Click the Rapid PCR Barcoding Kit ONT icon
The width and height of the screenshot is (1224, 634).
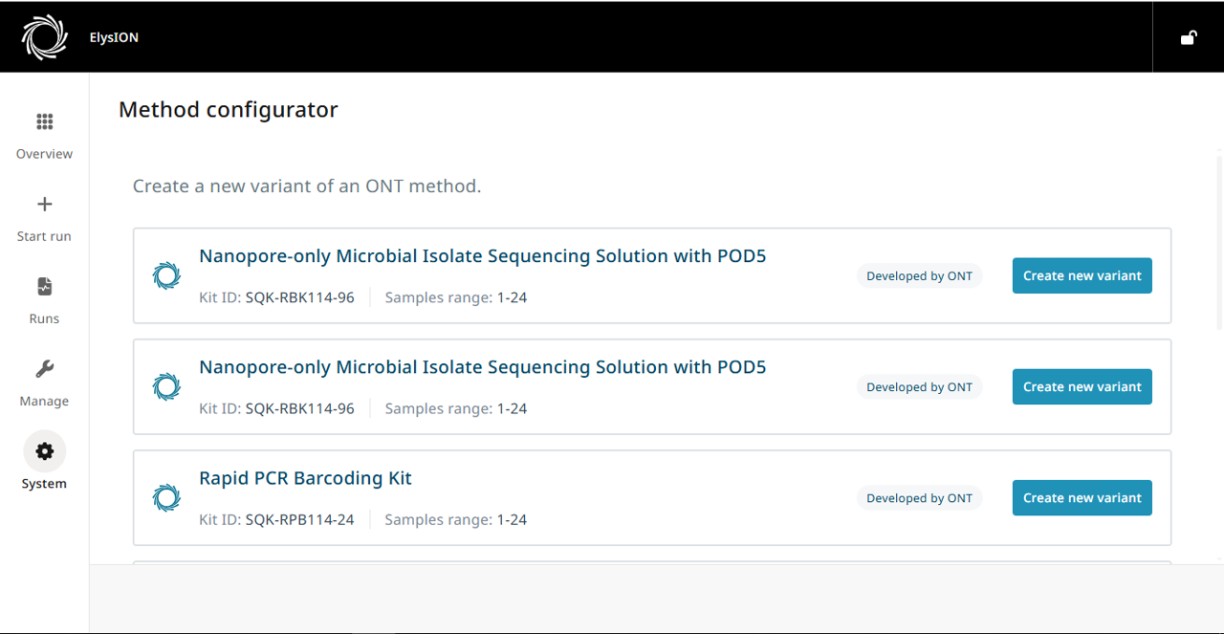pyautogui.click(x=166, y=497)
